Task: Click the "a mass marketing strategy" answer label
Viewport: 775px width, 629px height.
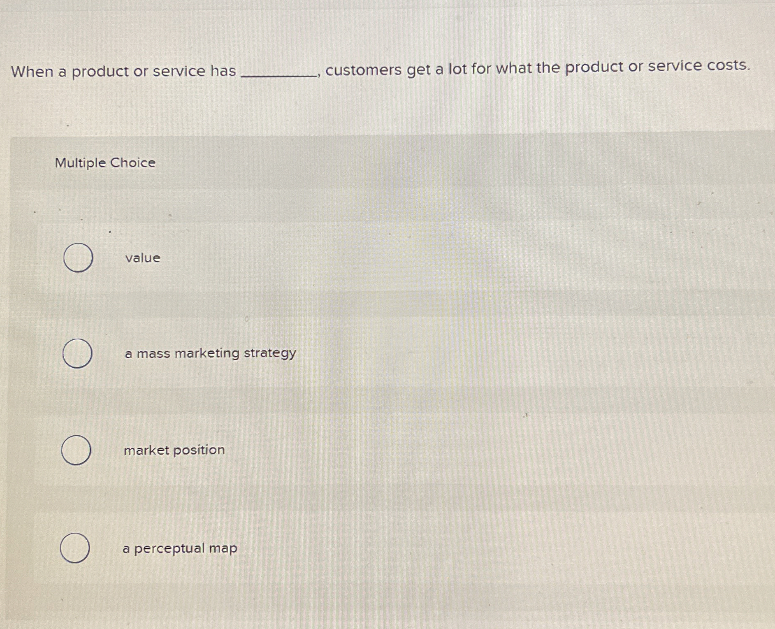Action: click(x=210, y=354)
